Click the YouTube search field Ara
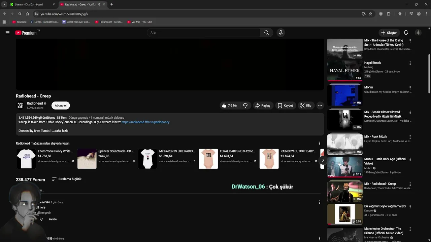The width and height of the screenshot is (431, 242). pos(203,33)
